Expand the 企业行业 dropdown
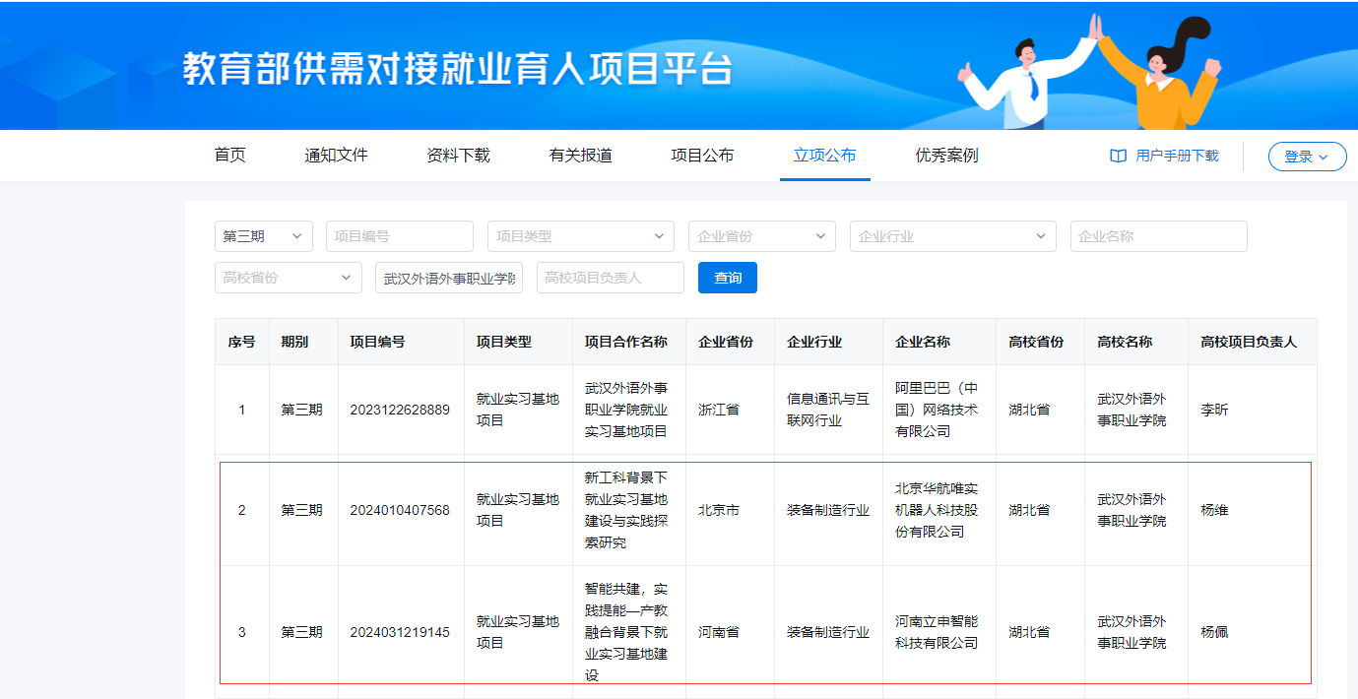1358x699 pixels. click(x=953, y=236)
